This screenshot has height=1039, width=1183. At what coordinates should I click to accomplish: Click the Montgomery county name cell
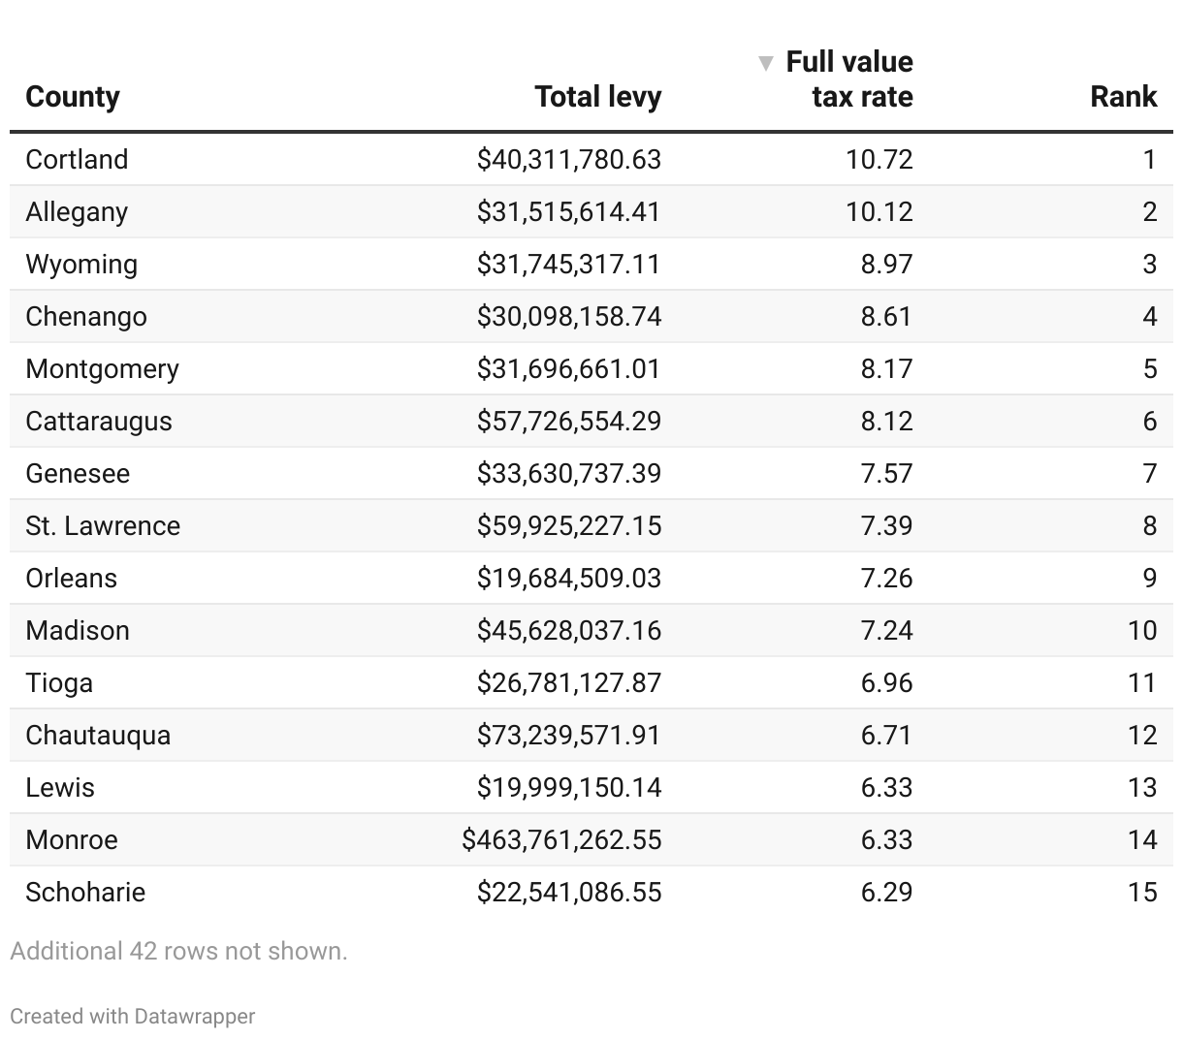(x=102, y=368)
